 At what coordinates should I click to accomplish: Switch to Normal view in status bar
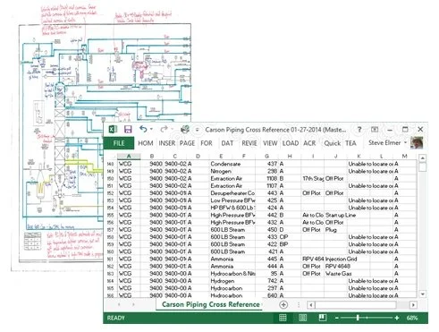click(x=283, y=318)
